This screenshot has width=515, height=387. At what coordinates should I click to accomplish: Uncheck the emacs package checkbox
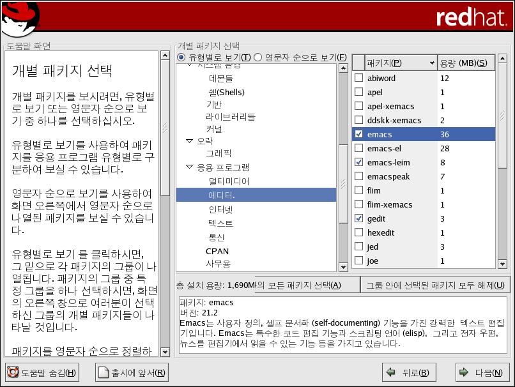358,134
